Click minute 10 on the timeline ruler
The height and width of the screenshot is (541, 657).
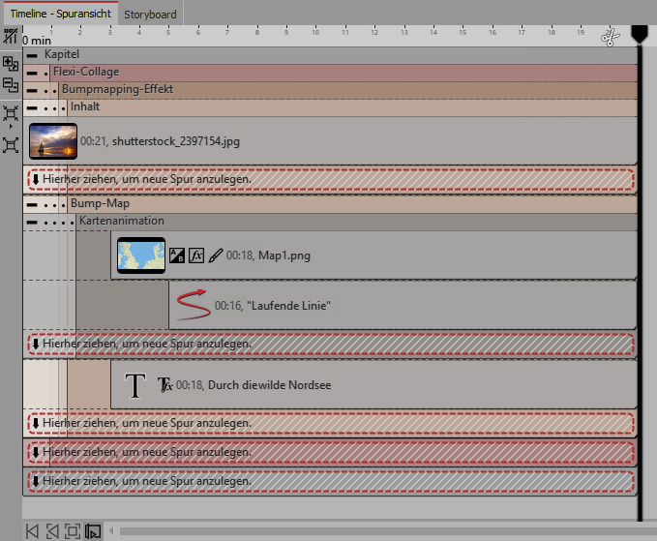(315, 32)
